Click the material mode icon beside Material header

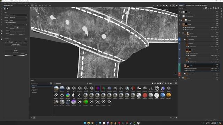pyautogui.click(x=26, y=39)
